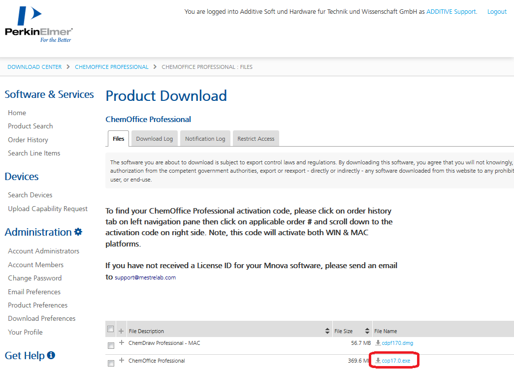This screenshot has width=514, height=369.
Task: Click the Devices sidebar heading
Action: (x=22, y=177)
